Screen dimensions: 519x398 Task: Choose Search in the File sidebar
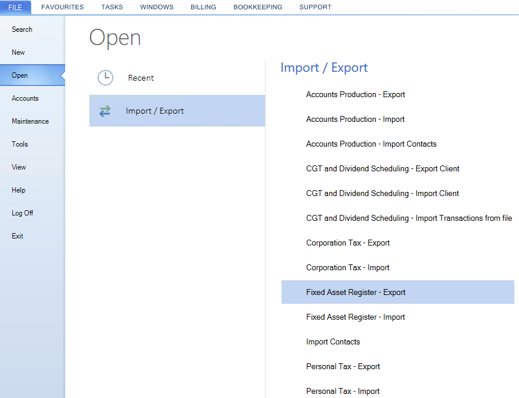32,29
